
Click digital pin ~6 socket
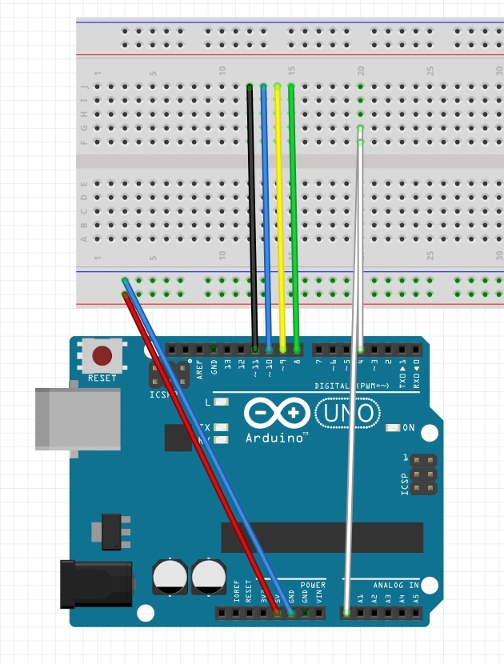coord(333,350)
